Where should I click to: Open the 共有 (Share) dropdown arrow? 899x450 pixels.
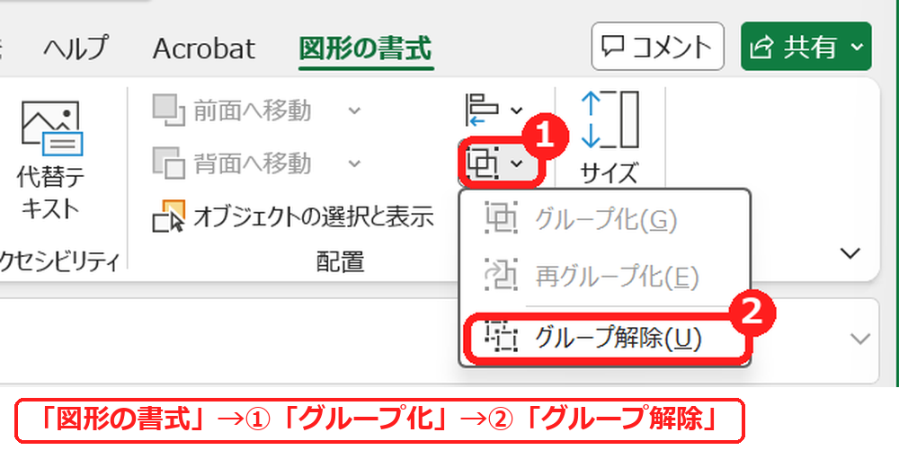(857, 47)
